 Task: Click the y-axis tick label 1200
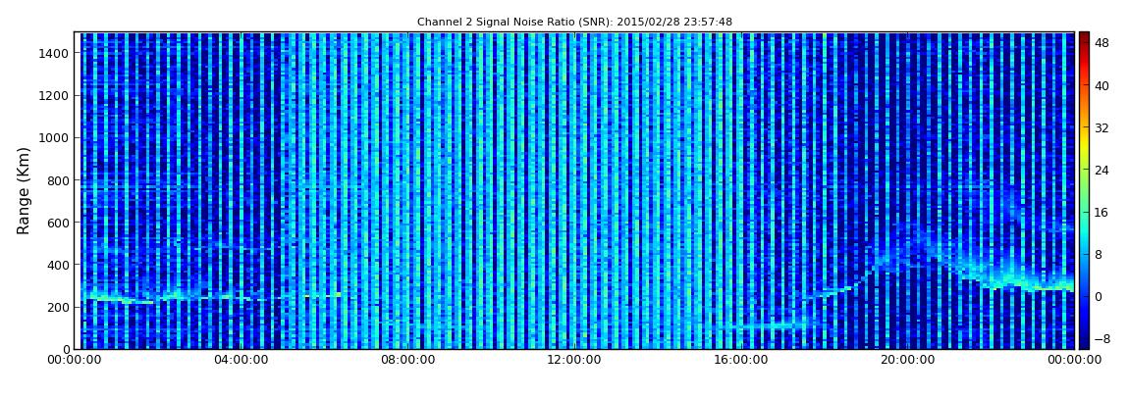coord(54,96)
